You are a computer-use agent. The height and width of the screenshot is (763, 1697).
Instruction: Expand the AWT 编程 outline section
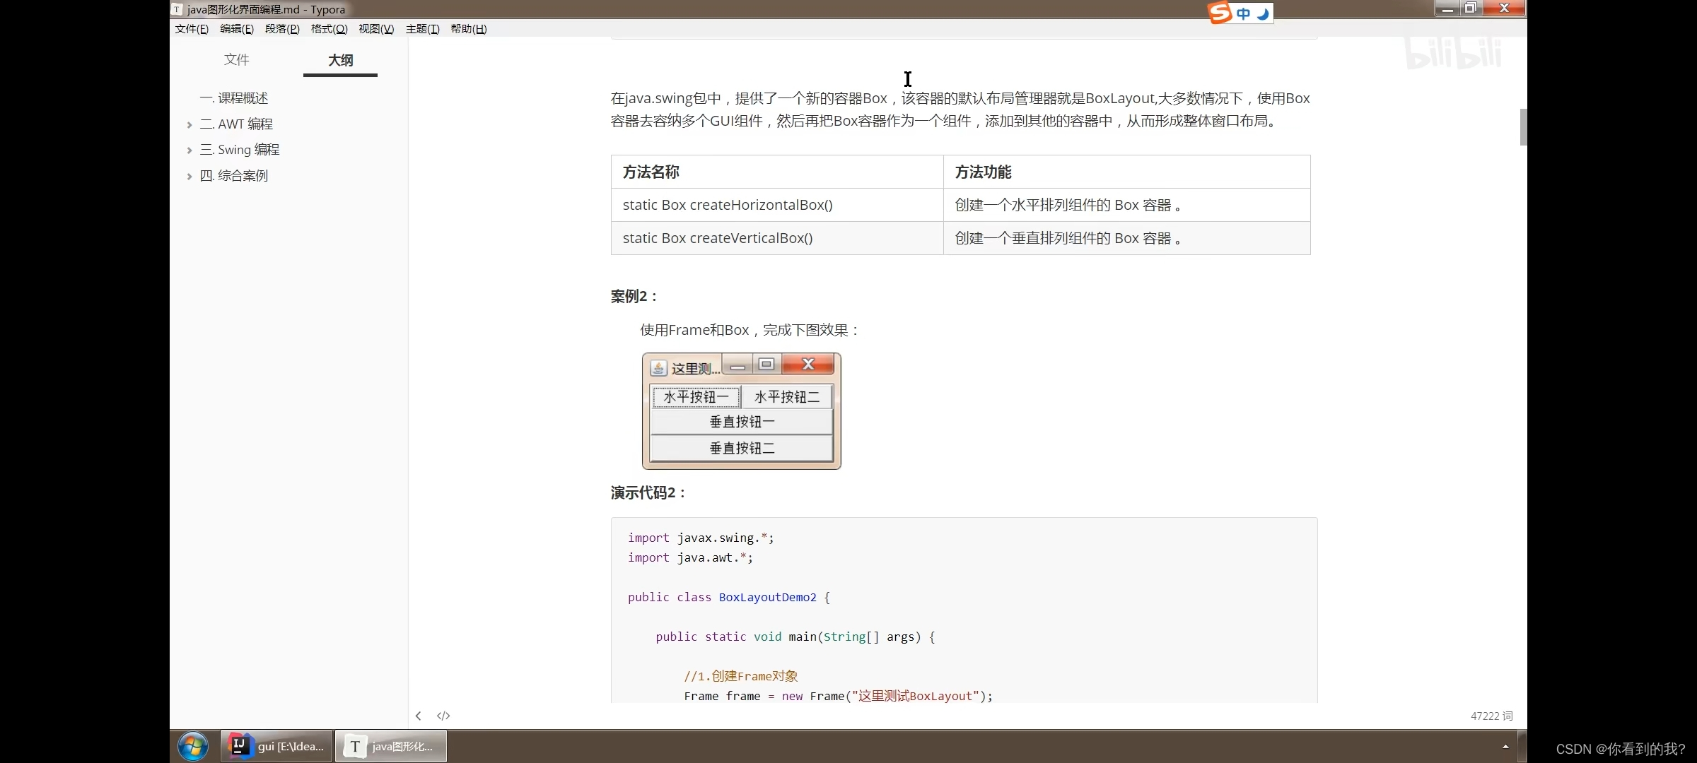click(x=189, y=124)
